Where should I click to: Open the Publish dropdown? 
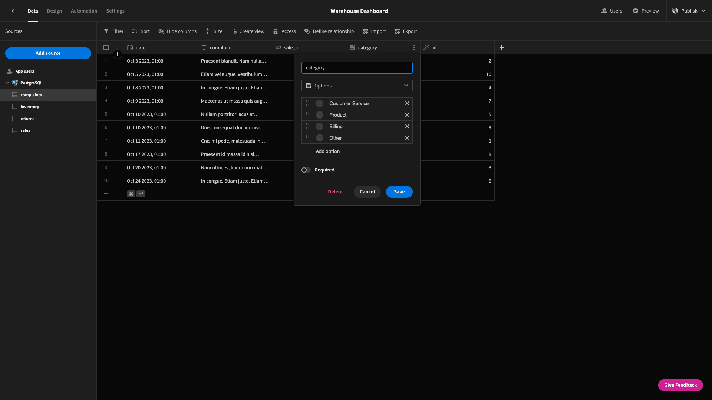point(689,11)
